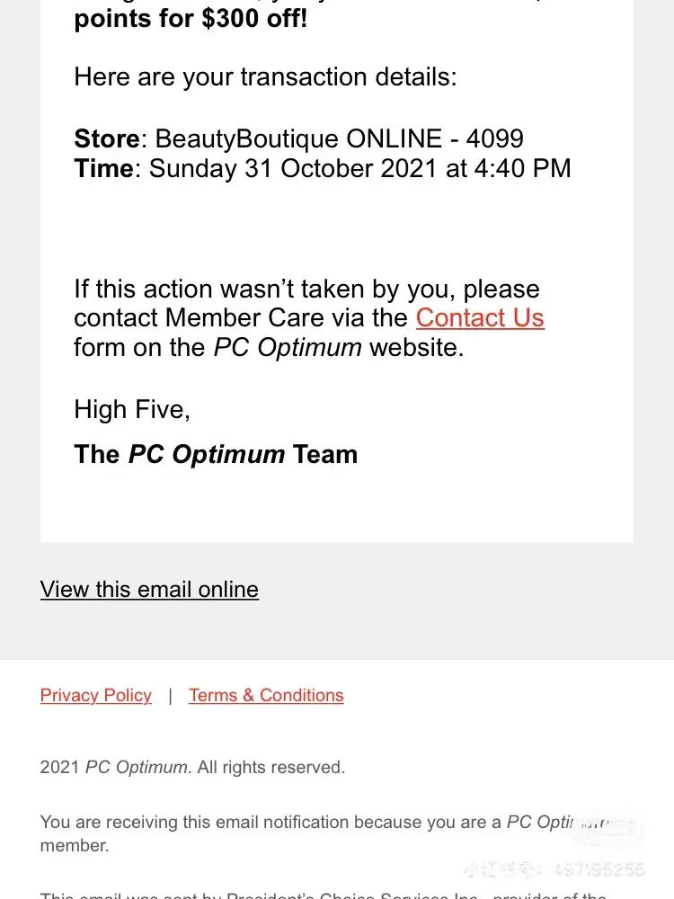Click the 2021 PC Optimum copyright notice
Image resolution: width=674 pixels, height=899 pixels.
[192, 768]
